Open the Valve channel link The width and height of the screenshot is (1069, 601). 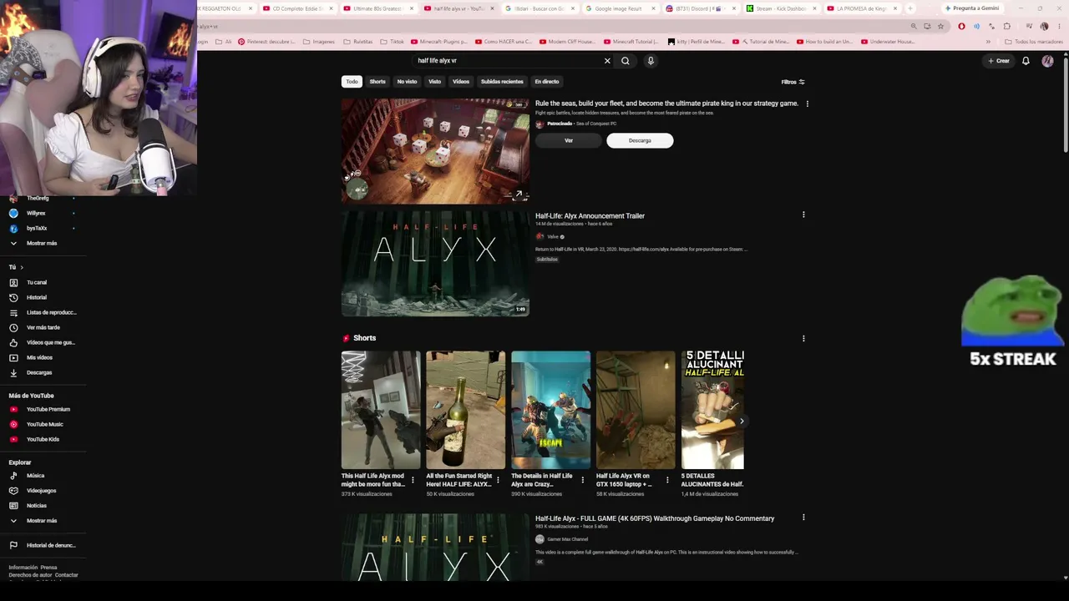pos(552,237)
